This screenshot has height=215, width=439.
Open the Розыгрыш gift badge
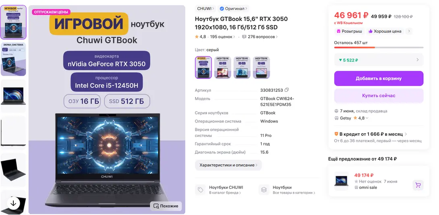coord(349,31)
